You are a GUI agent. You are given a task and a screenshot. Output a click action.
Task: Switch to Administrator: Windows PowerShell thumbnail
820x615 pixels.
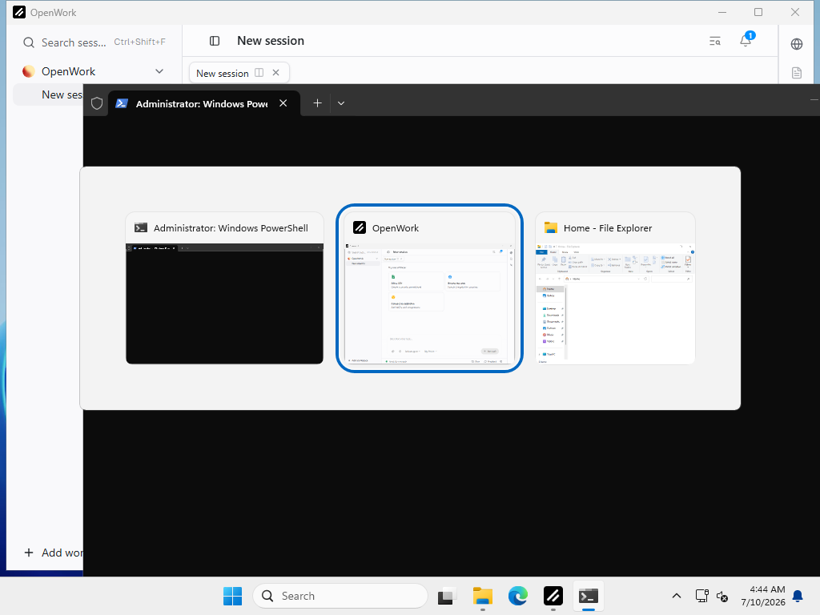click(x=224, y=288)
